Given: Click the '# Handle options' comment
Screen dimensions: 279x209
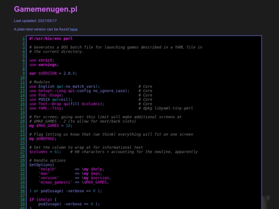Looking at the screenshot, I should point(48,160).
